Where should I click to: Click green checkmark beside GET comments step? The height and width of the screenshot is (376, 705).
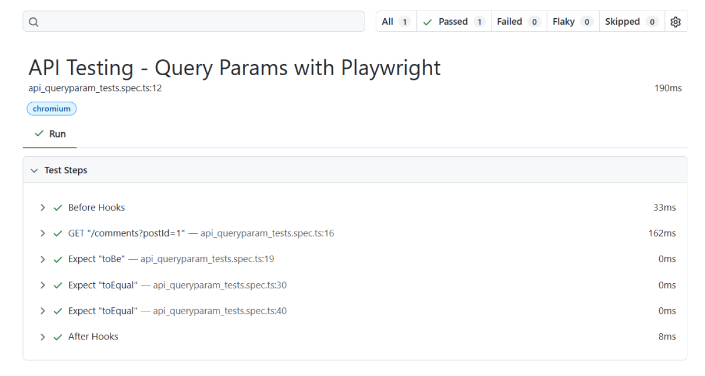click(x=58, y=233)
